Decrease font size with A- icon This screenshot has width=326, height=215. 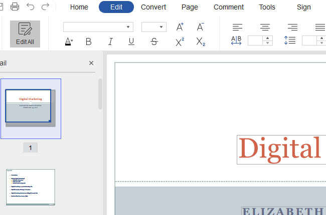tap(200, 27)
